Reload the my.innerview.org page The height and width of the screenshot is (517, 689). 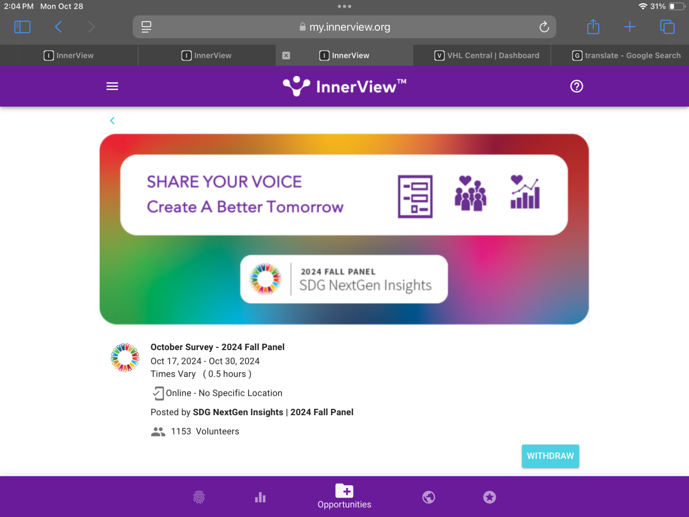click(544, 27)
